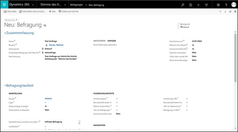Toggle Teilen über soziale Medien Nein
This screenshot has width=238, height=132.
194,56
